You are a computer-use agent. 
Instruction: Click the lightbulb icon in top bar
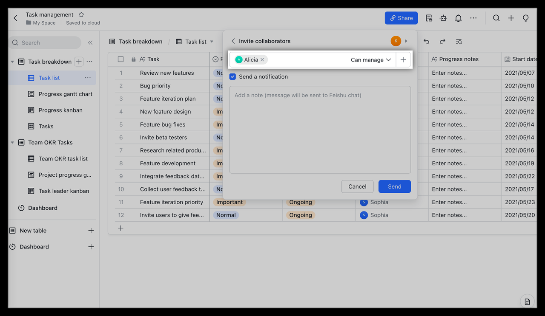525,18
